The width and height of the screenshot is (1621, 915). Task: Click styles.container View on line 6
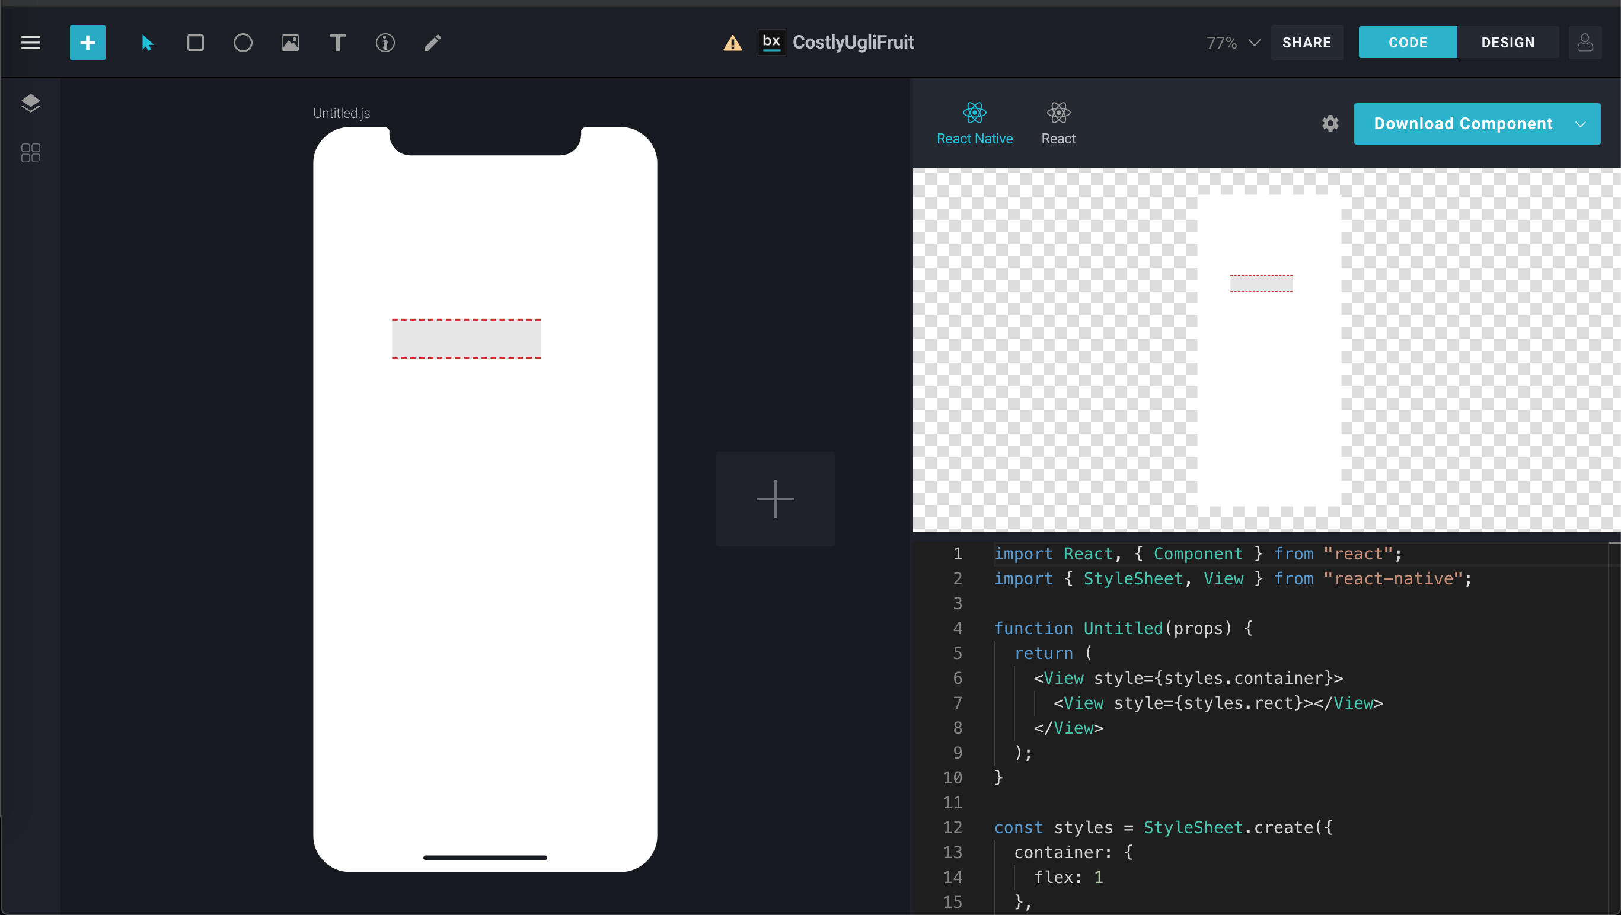coord(1188,678)
